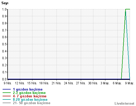Viewport: 136px width, 106px height.
Task: Select '4-7 gözden keçirme' legend entry
Action: click(x=30, y=96)
